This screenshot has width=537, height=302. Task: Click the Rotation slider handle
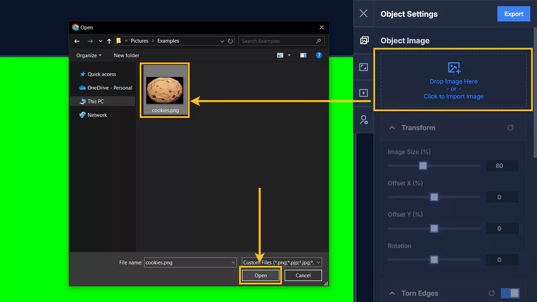434,260
